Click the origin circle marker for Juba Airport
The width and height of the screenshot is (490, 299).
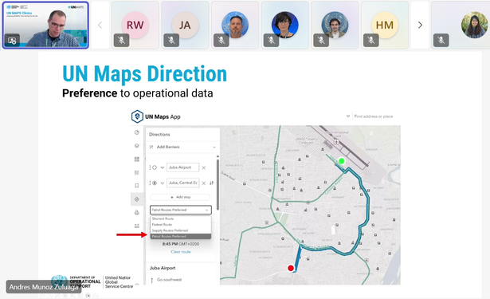[155, 167]
